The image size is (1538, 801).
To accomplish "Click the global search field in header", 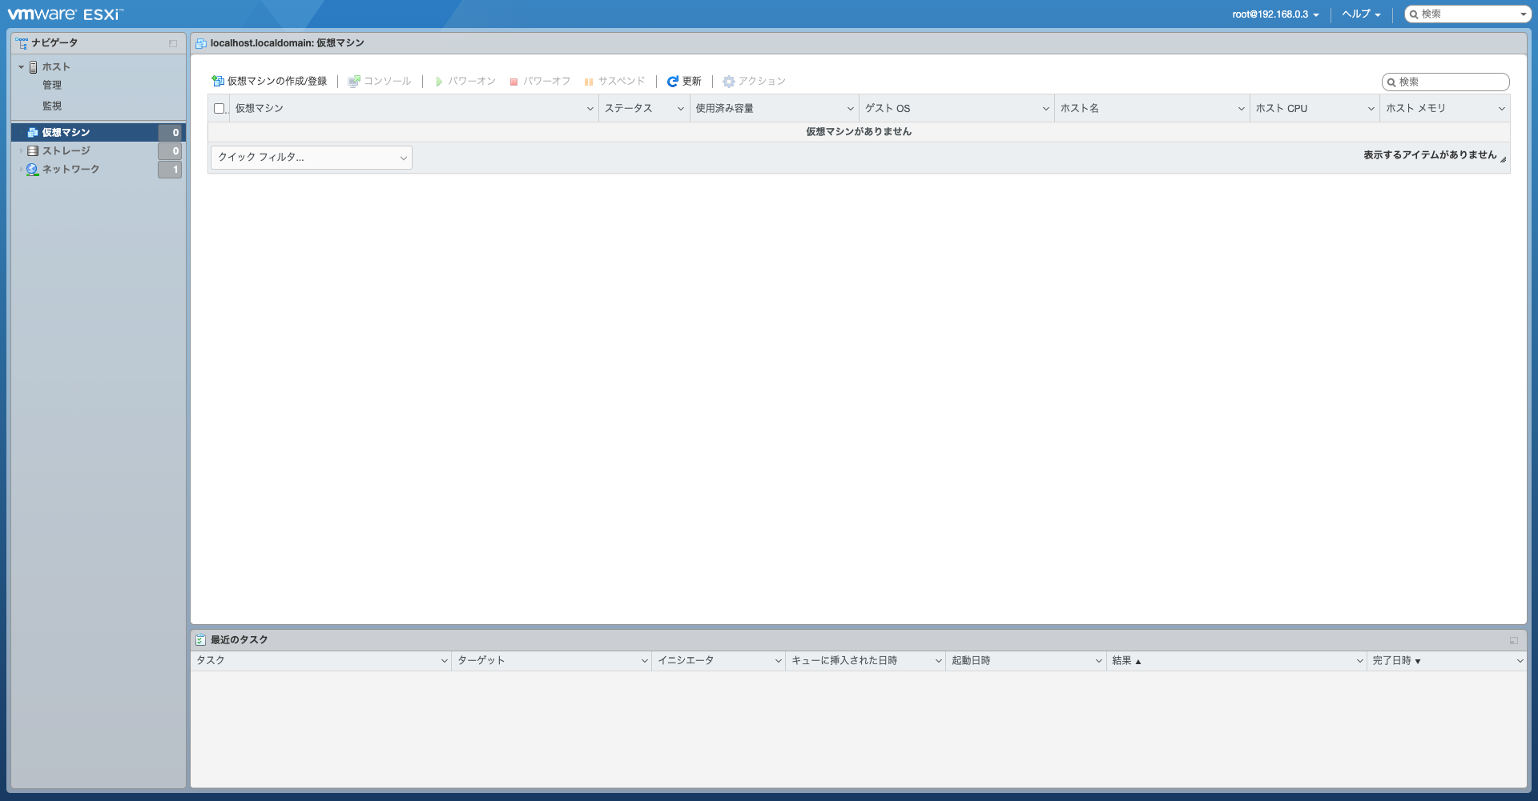I will click(1468, 14).
